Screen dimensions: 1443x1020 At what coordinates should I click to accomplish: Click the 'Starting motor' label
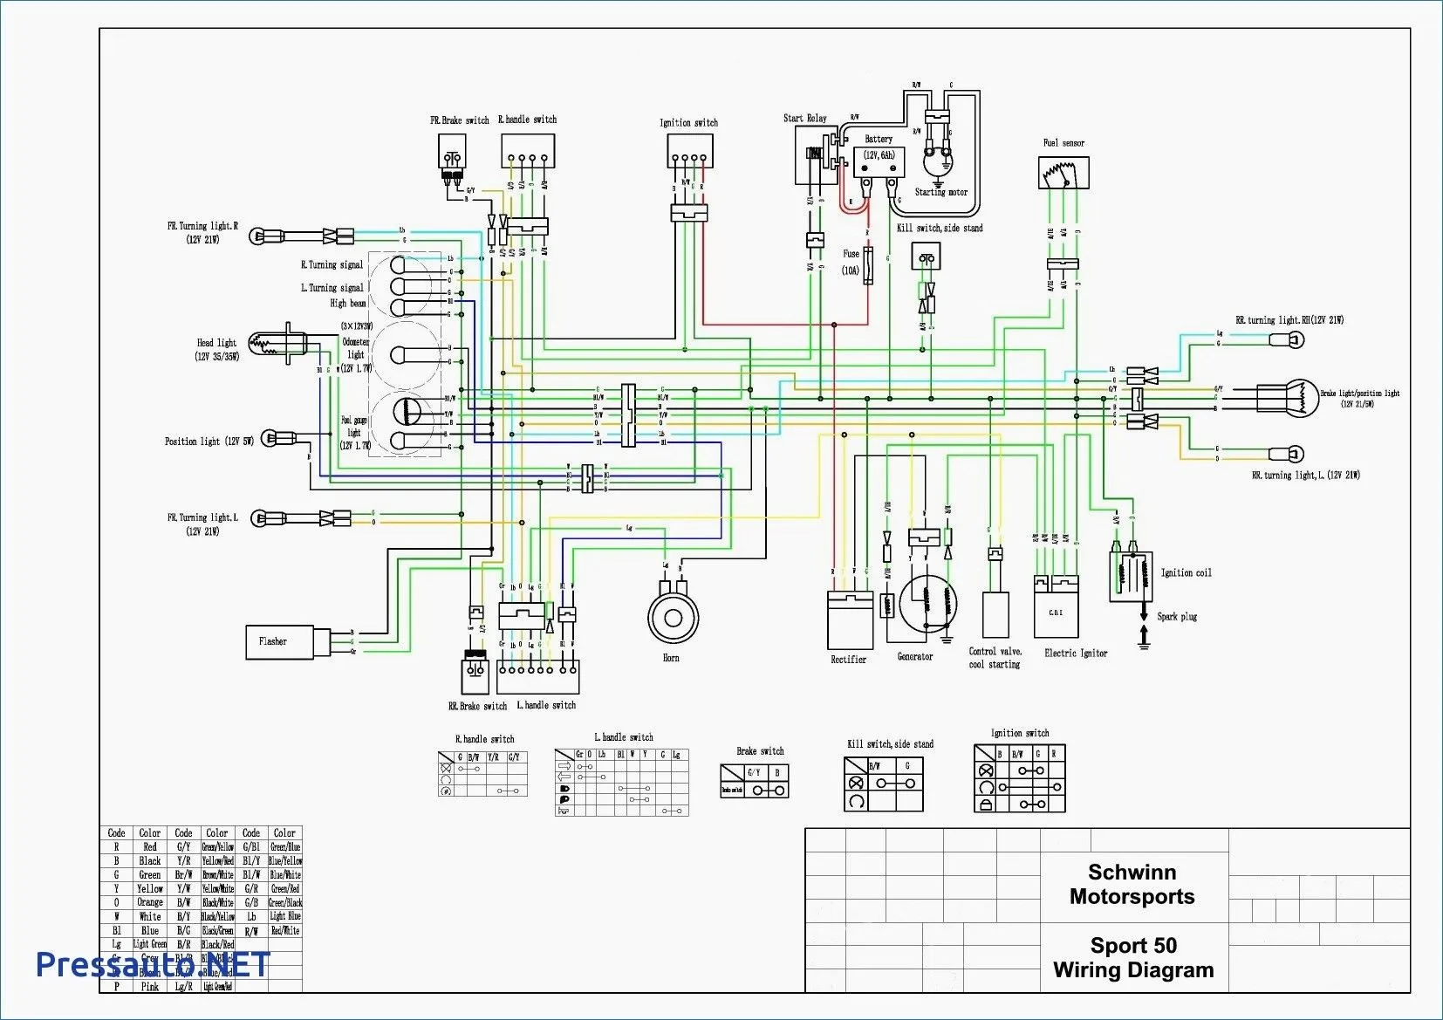click(x=940, y=192)
